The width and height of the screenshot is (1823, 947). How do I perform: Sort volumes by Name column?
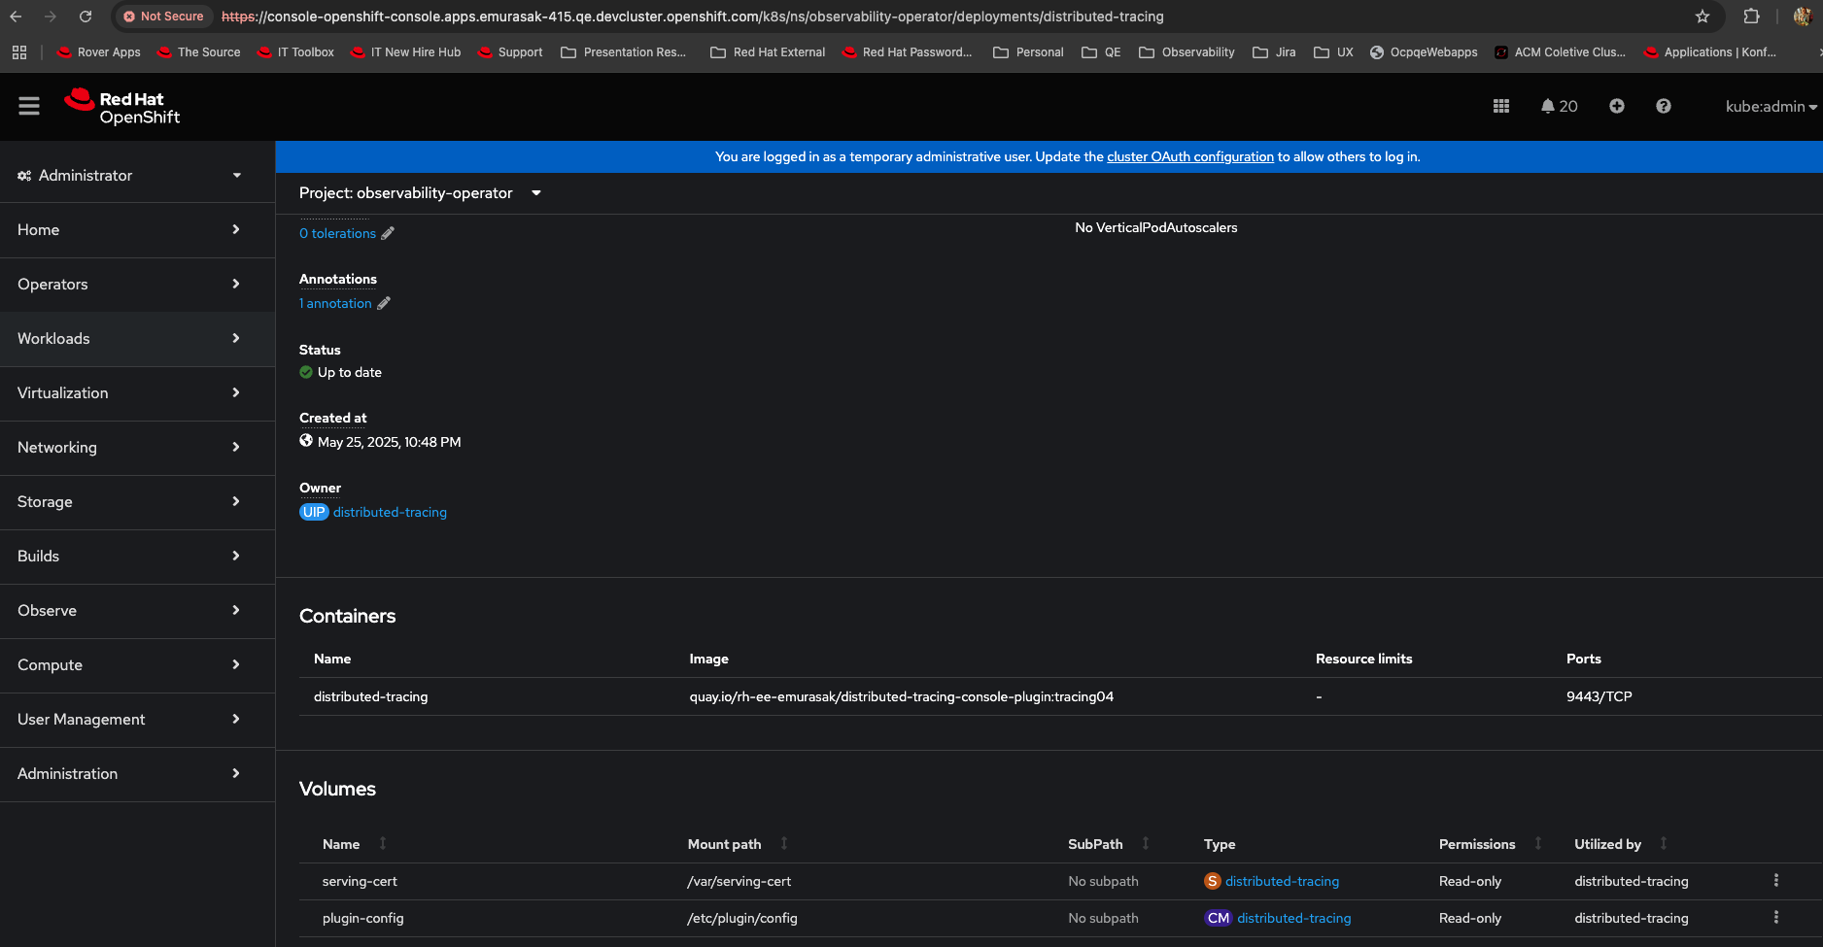[383, 843]
